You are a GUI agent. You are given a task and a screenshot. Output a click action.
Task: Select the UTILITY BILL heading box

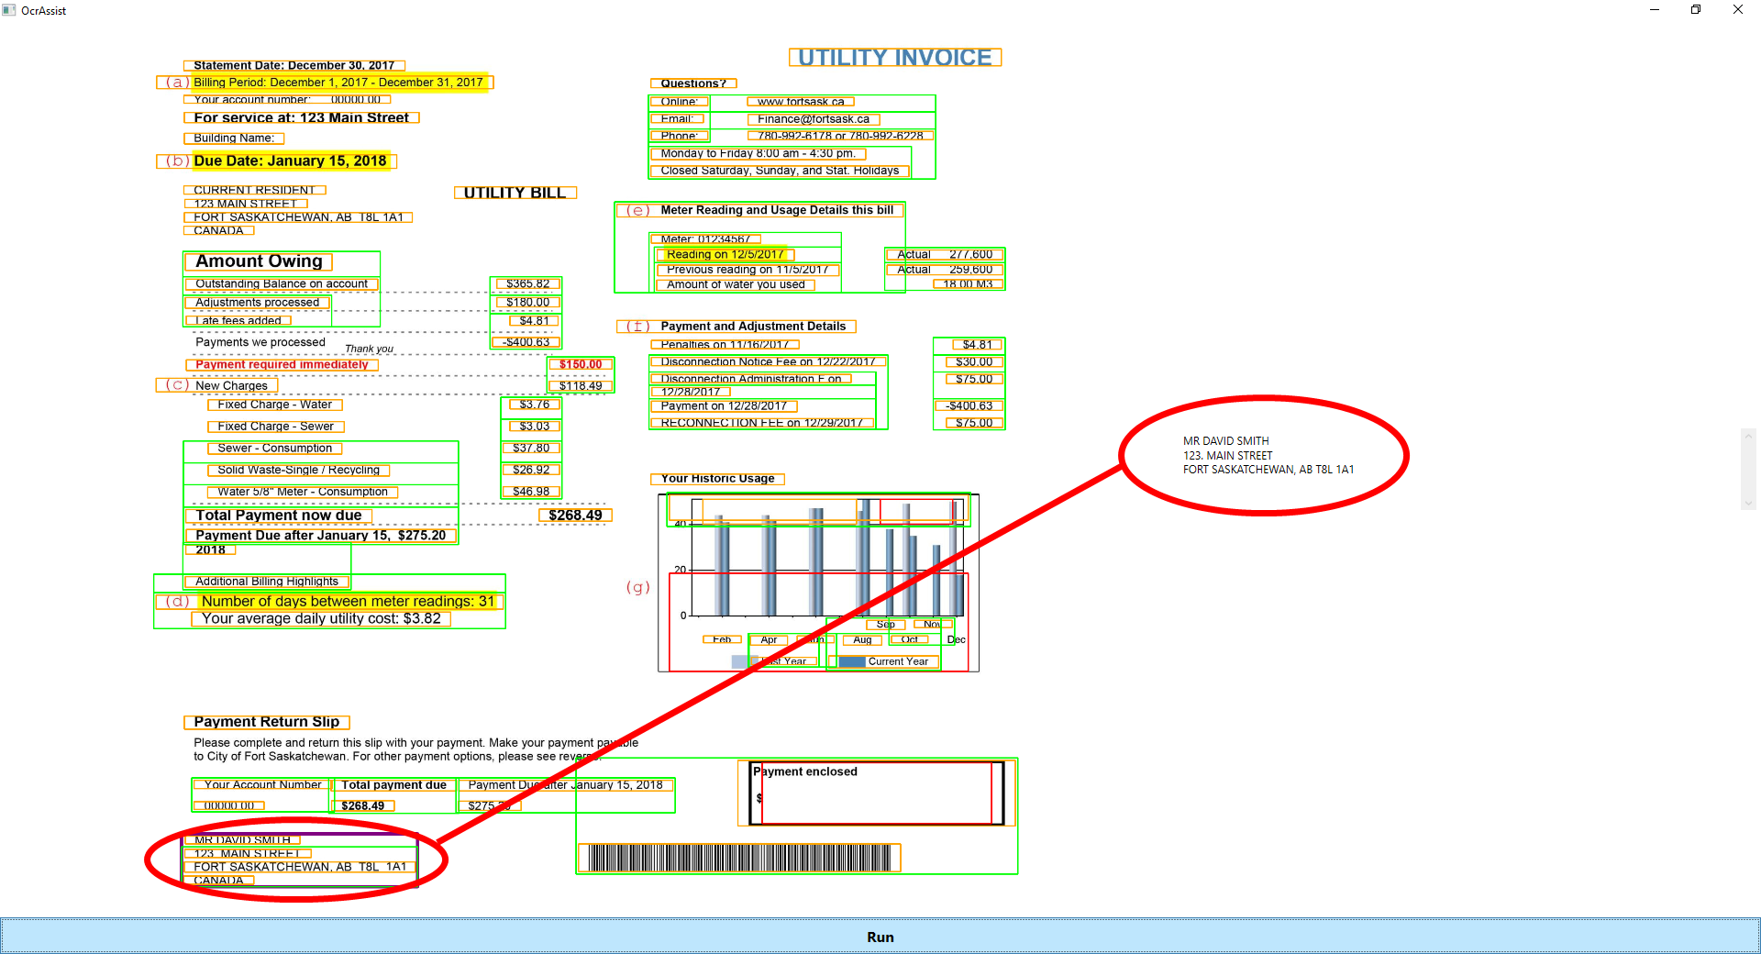coord(515,193)
